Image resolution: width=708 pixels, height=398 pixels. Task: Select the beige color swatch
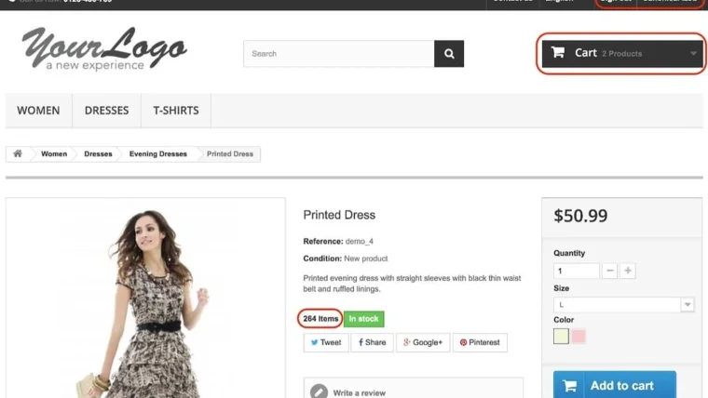pyautogui.click(x=561, y=337)
